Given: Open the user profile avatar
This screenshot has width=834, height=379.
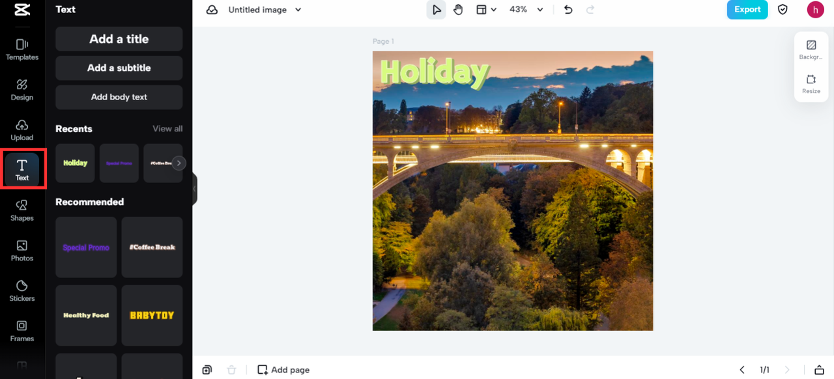Looking at the screenshot, I should click(x=815, y=10).
